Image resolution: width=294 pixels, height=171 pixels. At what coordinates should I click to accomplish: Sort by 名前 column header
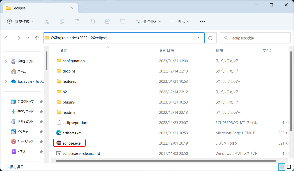pos(64,50)
